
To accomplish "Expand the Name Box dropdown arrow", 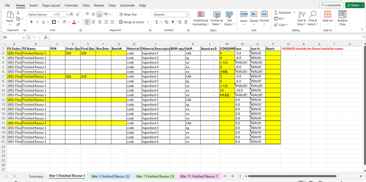I will 23,37.
